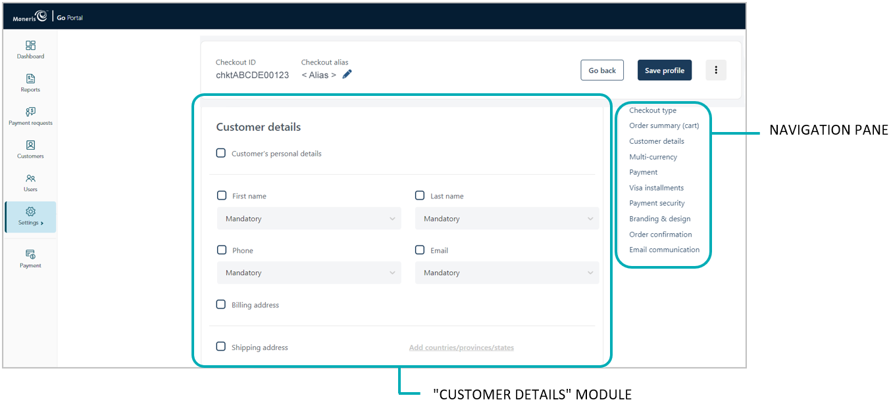Screen dimensions: 891x402
Task: Open the Users sidebar icon
Action: (30, 178)
